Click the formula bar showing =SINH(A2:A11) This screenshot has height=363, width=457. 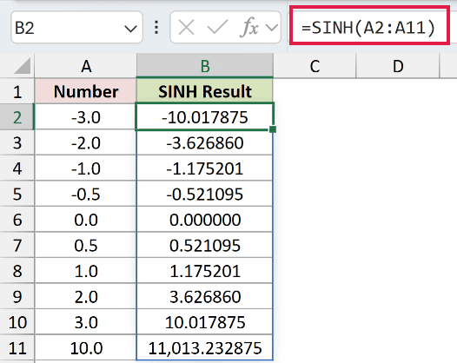[x=369, y=25]
